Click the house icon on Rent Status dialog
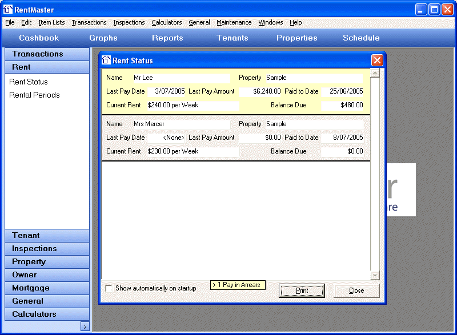 pos(106,60)
